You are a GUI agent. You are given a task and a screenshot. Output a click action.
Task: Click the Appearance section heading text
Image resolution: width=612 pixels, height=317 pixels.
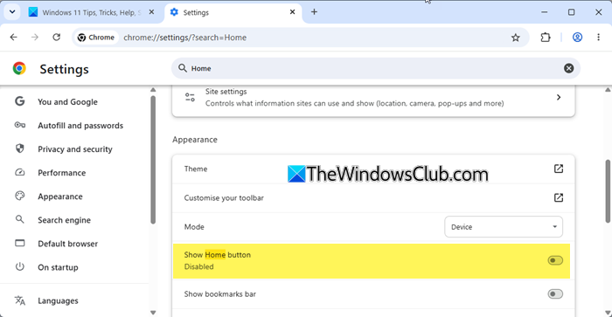click(195, 140)
